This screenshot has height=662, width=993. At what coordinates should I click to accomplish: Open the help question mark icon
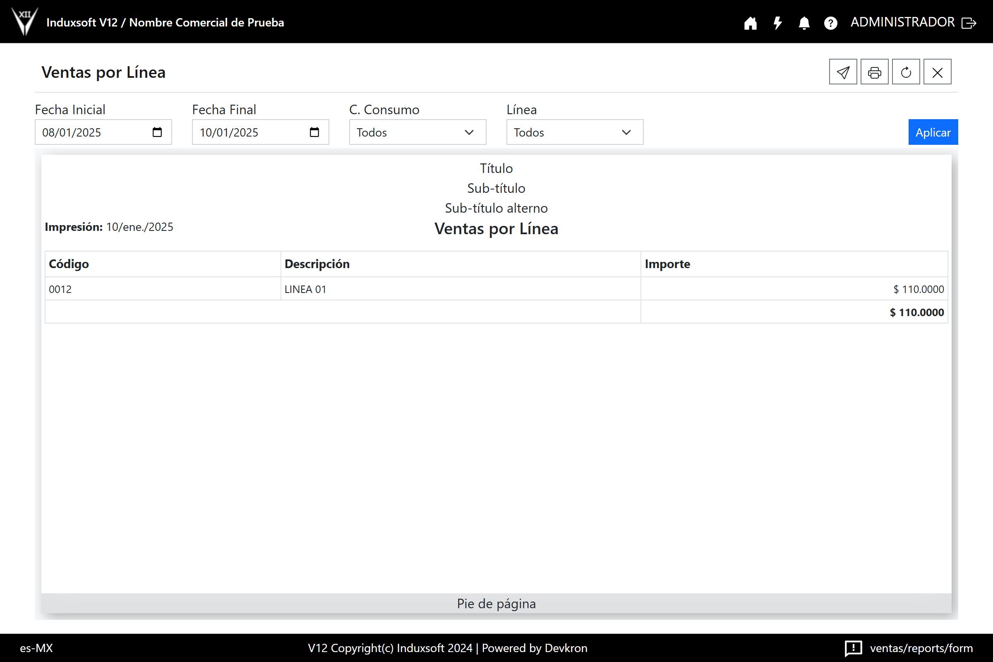[x=830, y=23]
